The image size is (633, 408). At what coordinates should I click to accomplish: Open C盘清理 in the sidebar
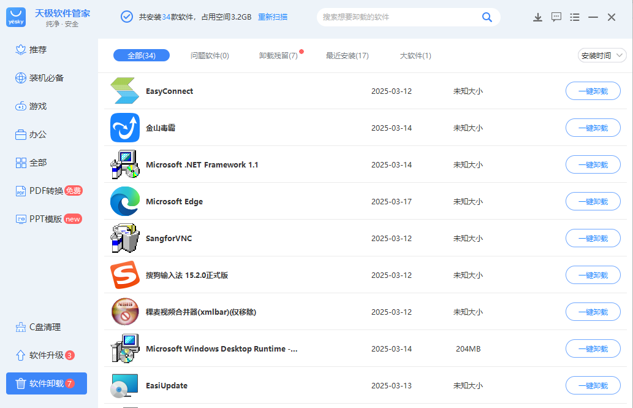45,327
